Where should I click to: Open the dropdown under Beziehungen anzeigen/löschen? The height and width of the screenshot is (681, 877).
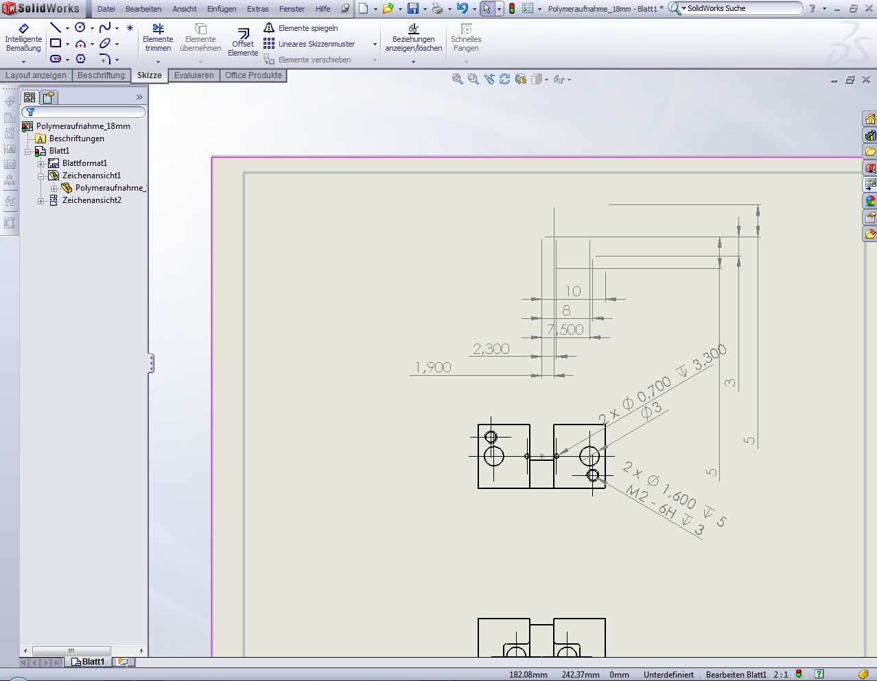point(413,62)
